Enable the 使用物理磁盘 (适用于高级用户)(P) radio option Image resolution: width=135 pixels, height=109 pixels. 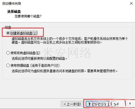8,65
